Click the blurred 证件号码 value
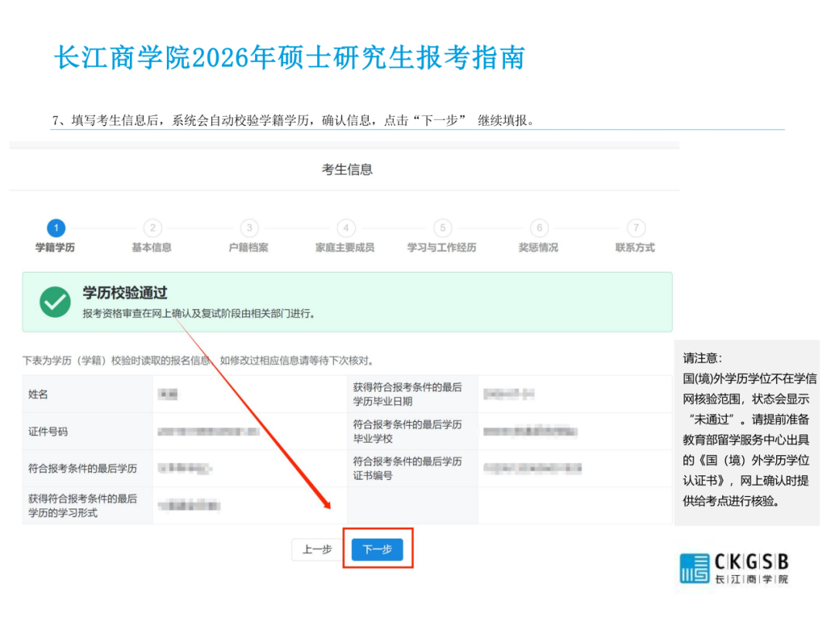Viewport: 835px width, 626px height. point(209,431)
